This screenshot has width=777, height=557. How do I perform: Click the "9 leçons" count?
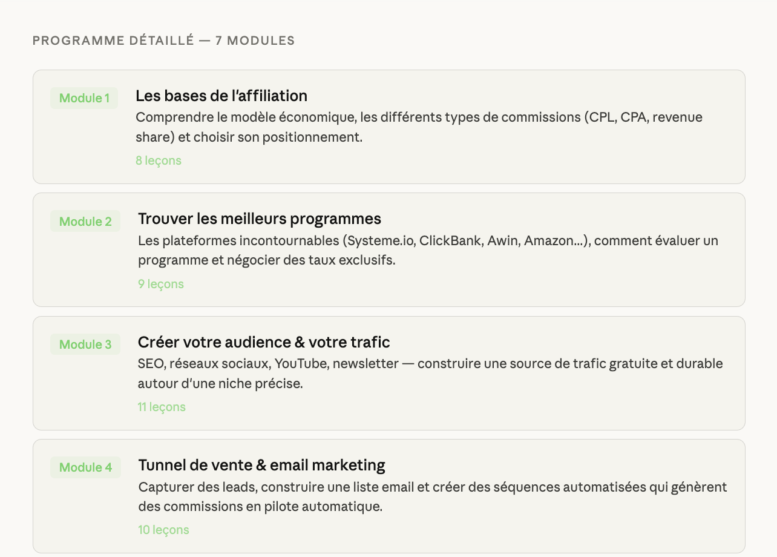[161, 284]
